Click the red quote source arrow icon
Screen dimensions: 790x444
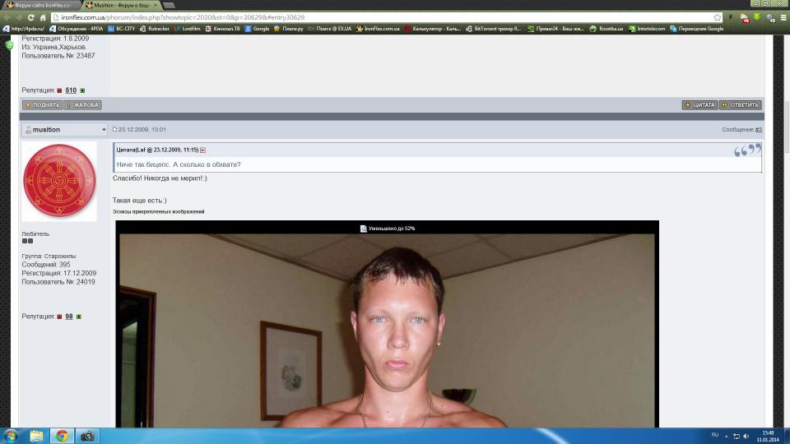(202, 150)
